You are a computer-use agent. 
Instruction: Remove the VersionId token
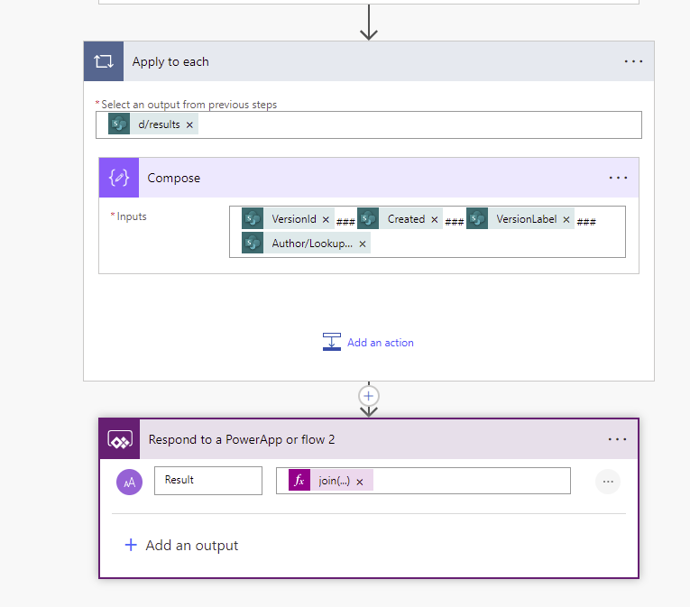pos(327,220)
